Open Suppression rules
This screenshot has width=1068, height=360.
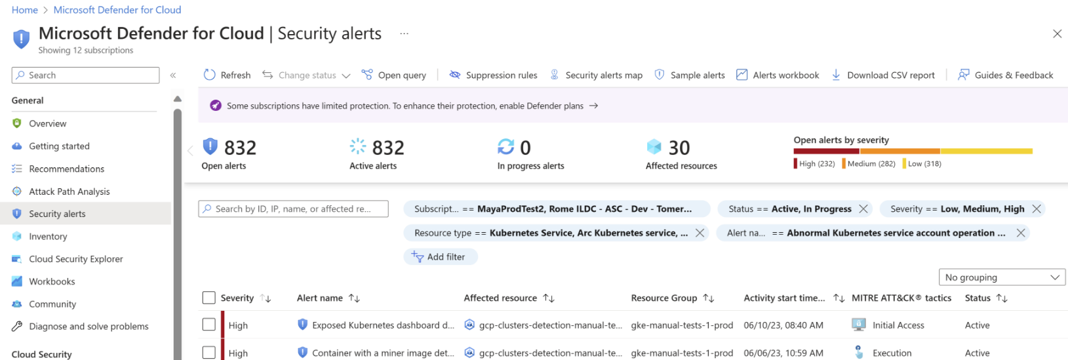pyautogui.click(x=493, y=75)
